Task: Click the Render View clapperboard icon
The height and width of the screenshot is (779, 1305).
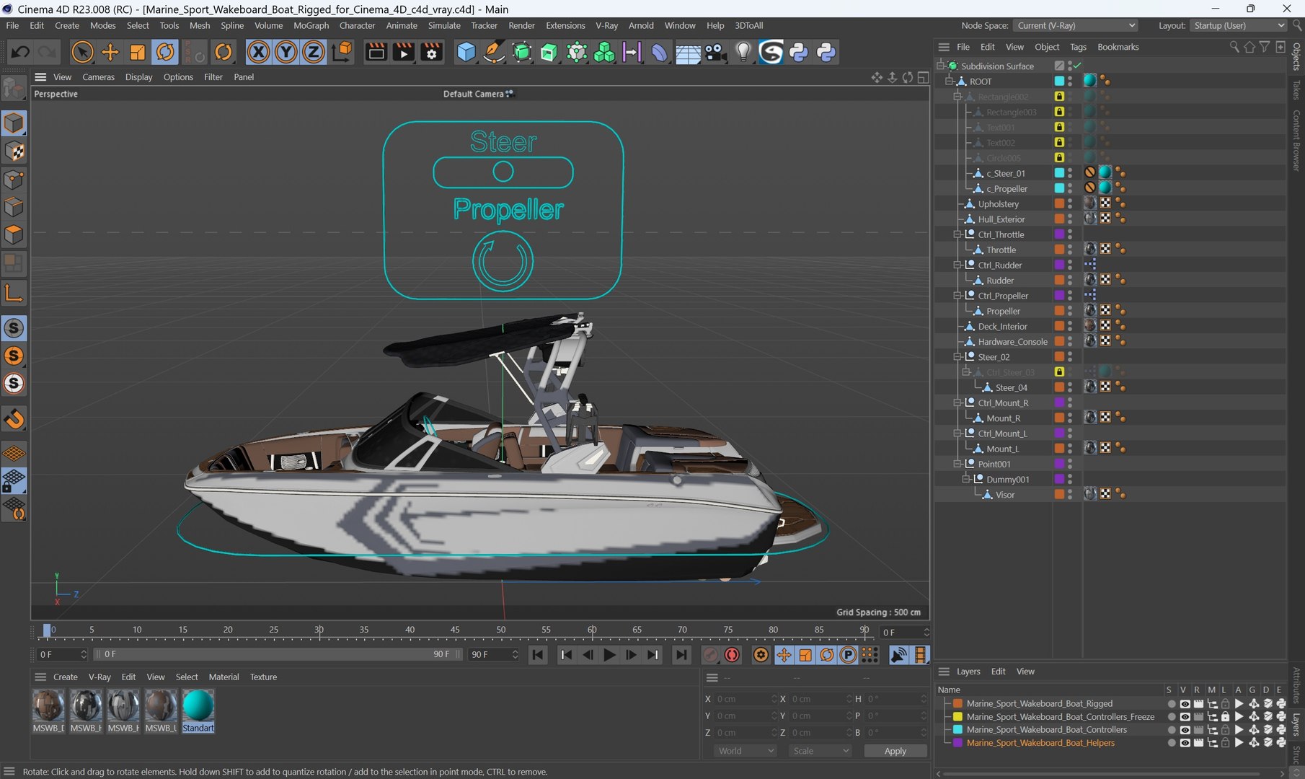Action: point(376,52)
